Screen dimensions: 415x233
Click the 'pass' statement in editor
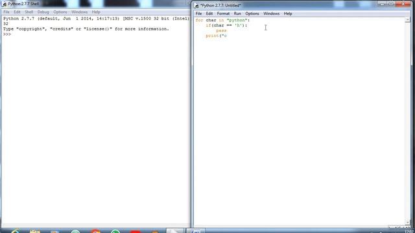click(221, 30)
